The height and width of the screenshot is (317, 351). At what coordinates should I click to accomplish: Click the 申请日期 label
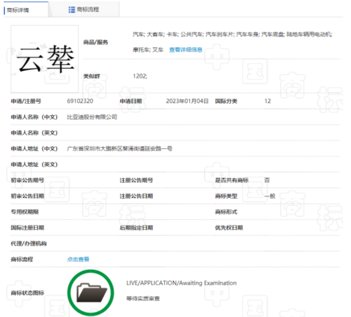(x=131, y=101)
